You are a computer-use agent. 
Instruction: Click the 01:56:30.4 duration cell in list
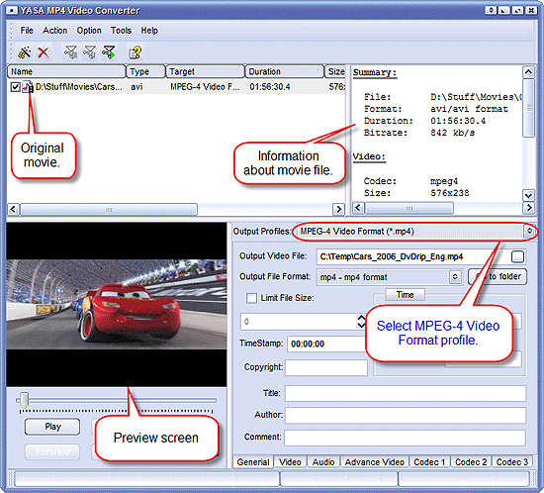[x=270, y=87]
